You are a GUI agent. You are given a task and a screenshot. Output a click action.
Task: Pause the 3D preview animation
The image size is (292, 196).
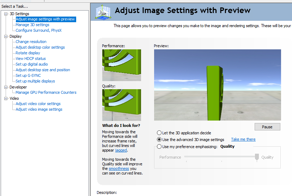267,127
